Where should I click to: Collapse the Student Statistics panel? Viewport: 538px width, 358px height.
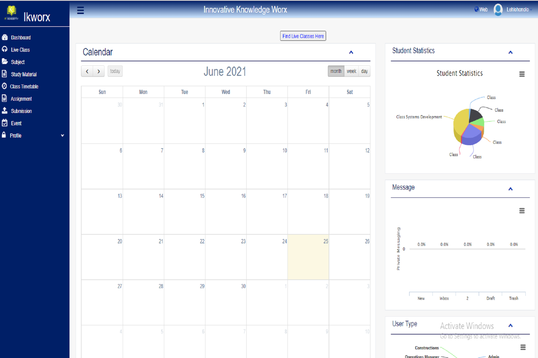click(511, 52)
